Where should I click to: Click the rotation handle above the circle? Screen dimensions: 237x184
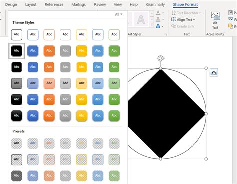tap(161, 59)
